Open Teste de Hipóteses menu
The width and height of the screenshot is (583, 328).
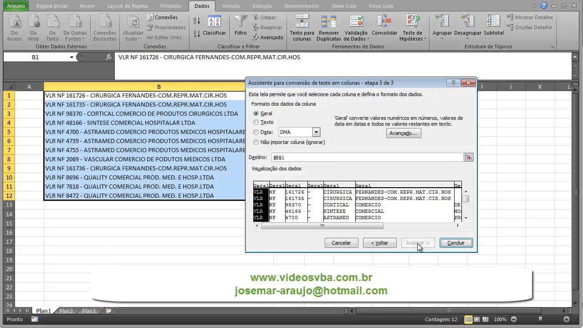tap(413, 28)
